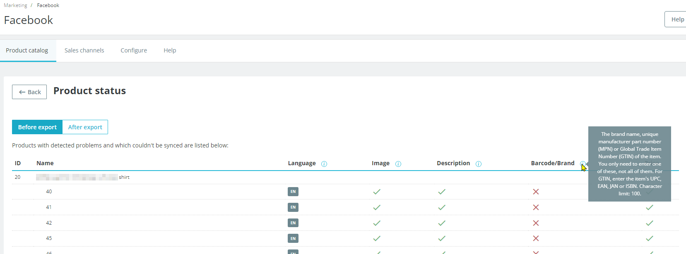This screenshot has height=254, width=686.
Task: Click the red cross in row 41
Action: click(536, 207)
